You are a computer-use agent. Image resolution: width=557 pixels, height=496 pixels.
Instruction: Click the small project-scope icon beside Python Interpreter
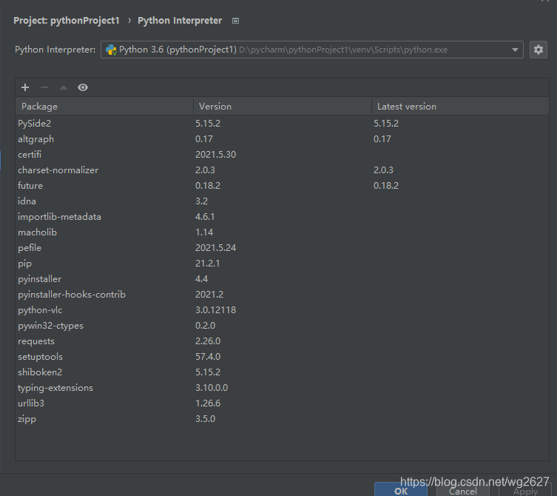click(x=235, y=21)
